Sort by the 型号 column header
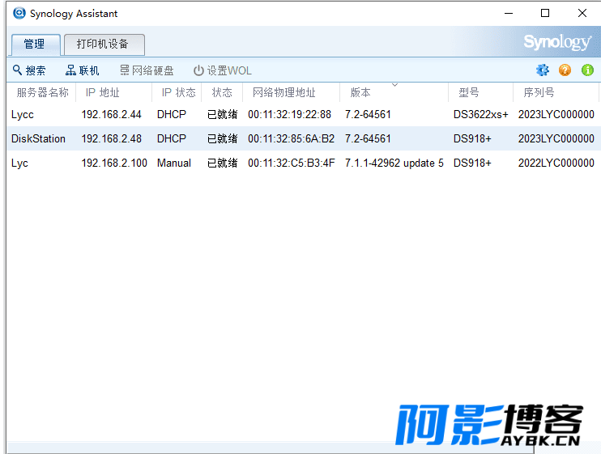Viewport: 601px width, 454px height. [x=480, y=92]
